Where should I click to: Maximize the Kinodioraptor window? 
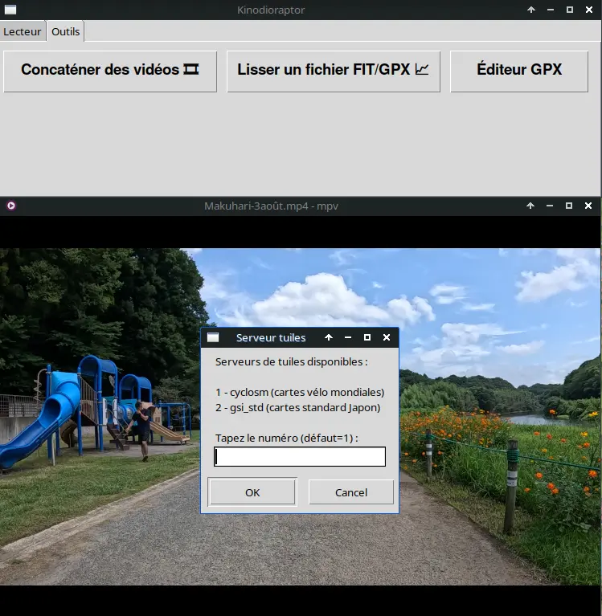pos(569,10)
